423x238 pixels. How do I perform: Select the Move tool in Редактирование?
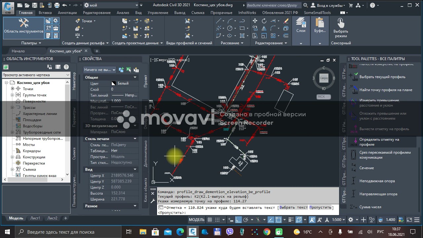pos(255,21)
